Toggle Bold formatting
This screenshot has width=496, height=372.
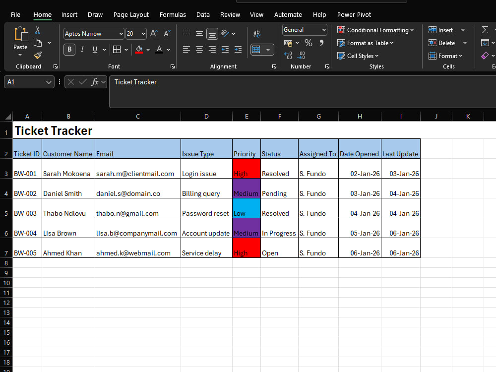tap(69, 49)
